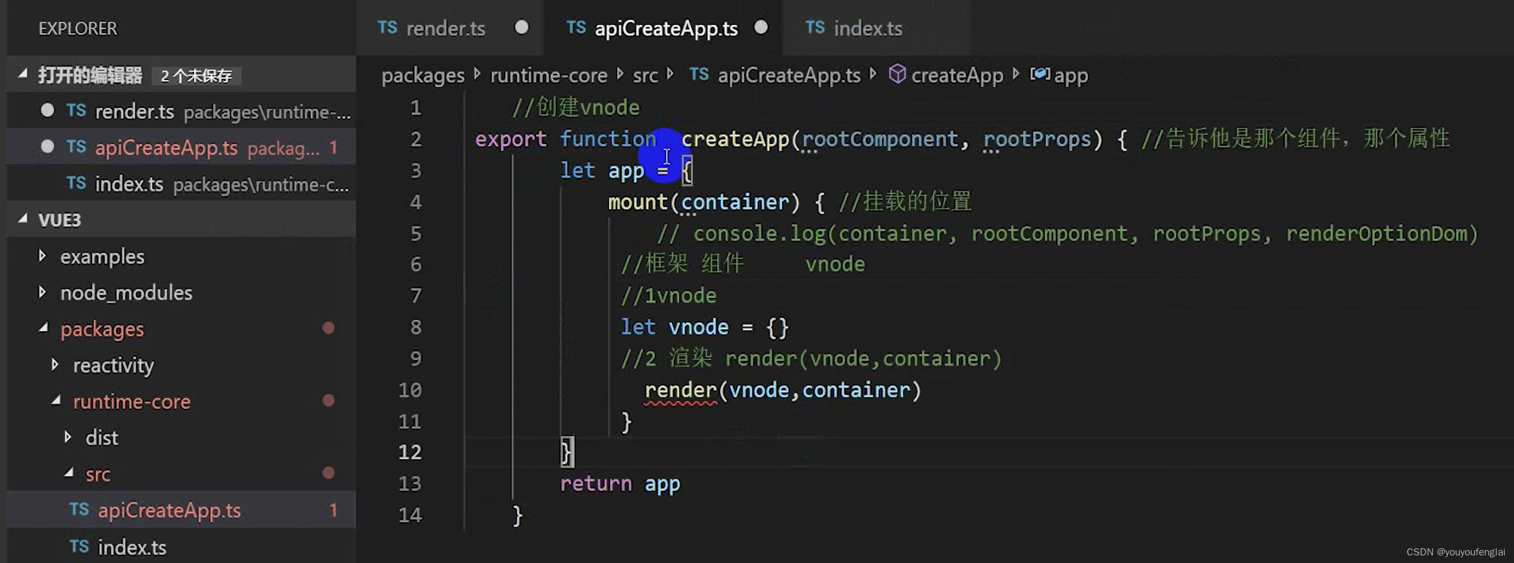Switch to the index.ts tab
The height and width of the screenshot is (563, 1514).
[x=876, y=28]
